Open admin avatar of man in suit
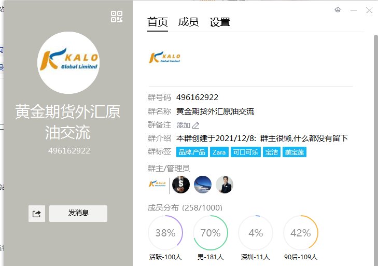Image resolution: width=378 pixels, height=266 pixels. coord(225,185)
